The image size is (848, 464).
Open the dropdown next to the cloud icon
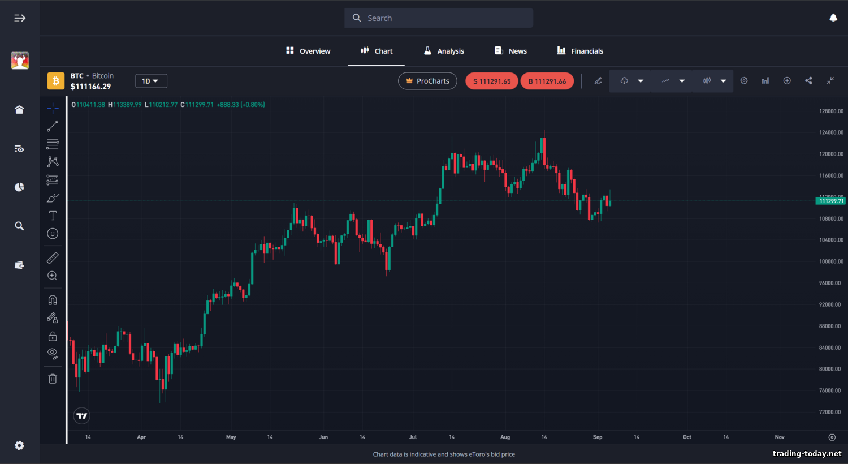(641, 80)
